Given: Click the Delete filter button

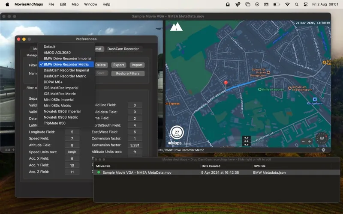Looking at the screenshot, I should pos(101,65).
